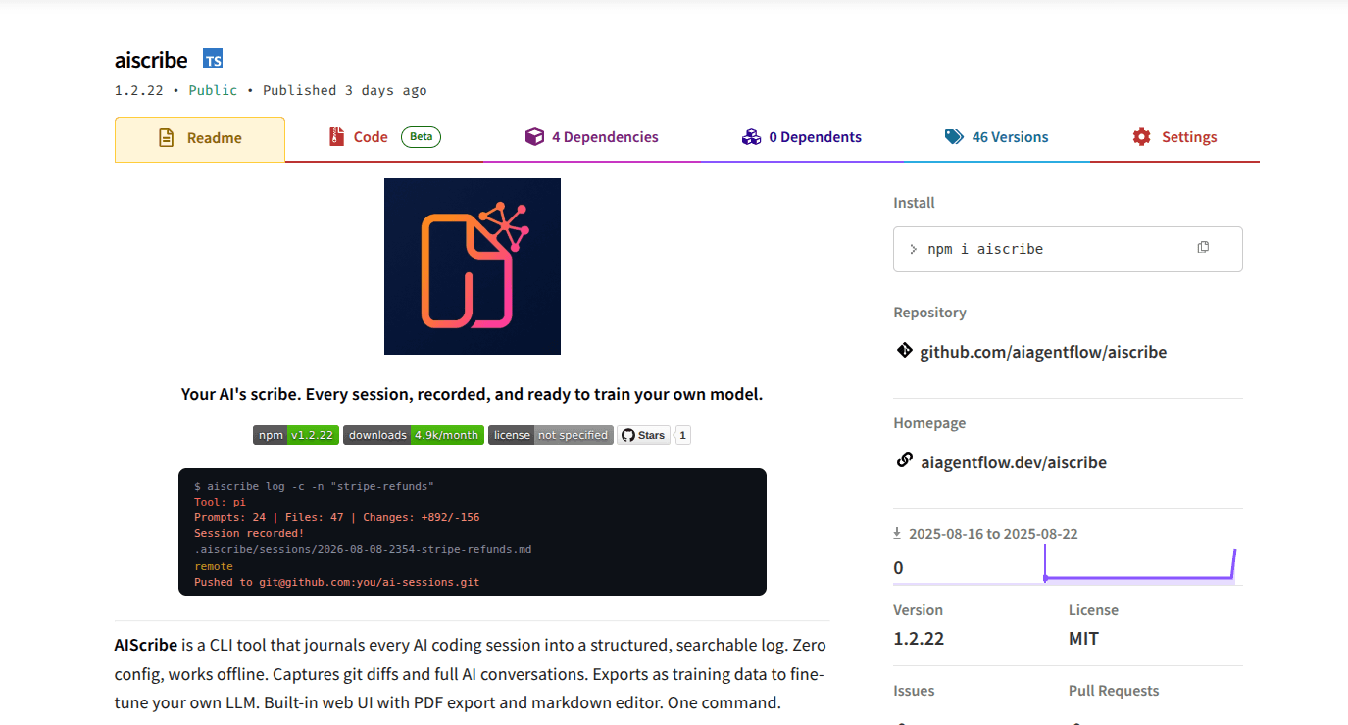Click the git repository diamond icon
Image resolution: width=1348 pixels, height=725 pixels.
[x=904, y=350]
